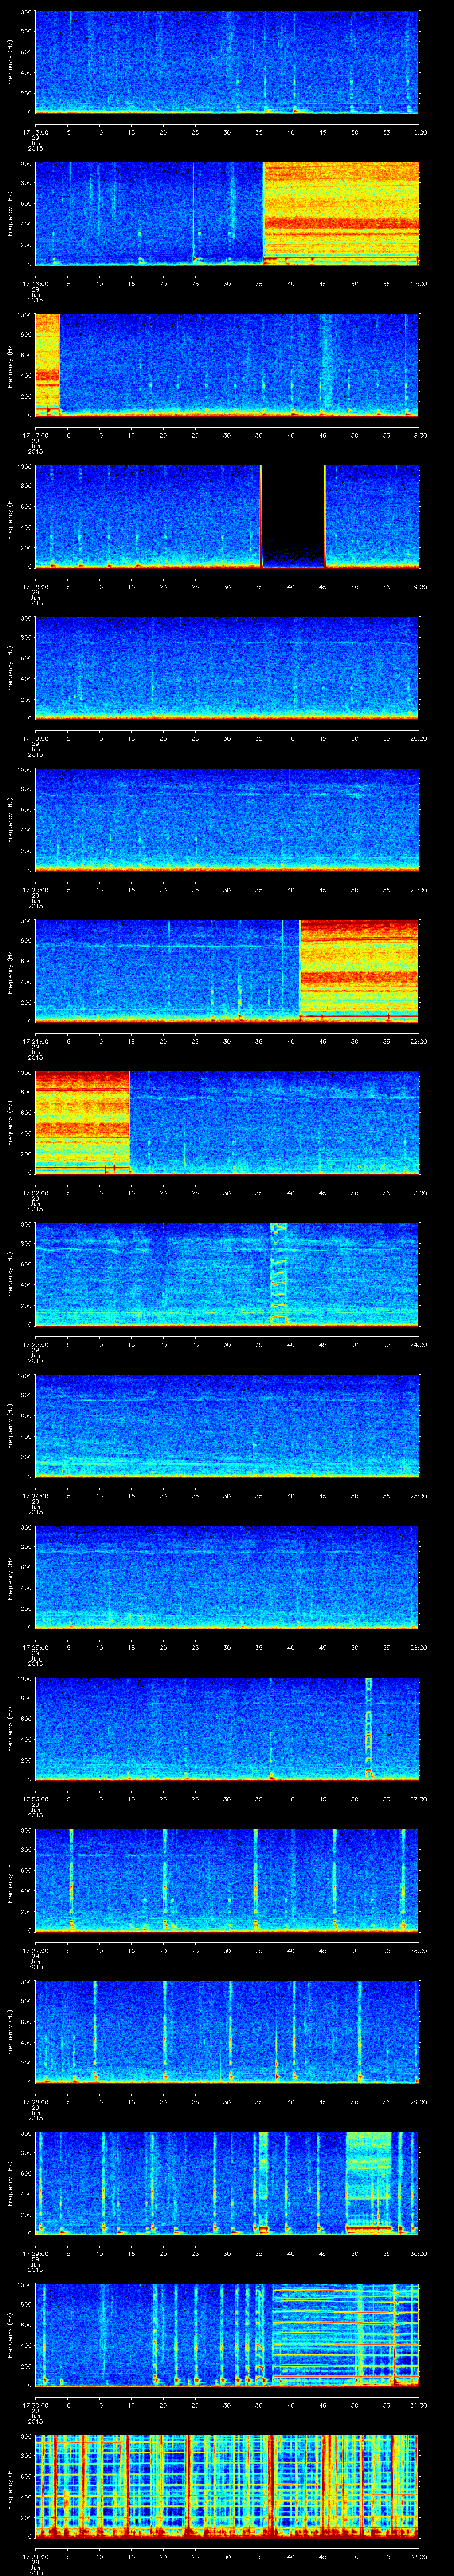
Task: Click the harmonic-lines block in the 17:30:00 panel
Action: coord(345,2335)
